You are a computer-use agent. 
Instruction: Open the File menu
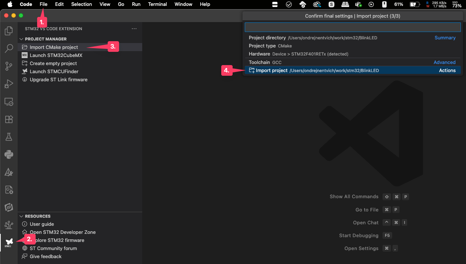tap(43, 4)
